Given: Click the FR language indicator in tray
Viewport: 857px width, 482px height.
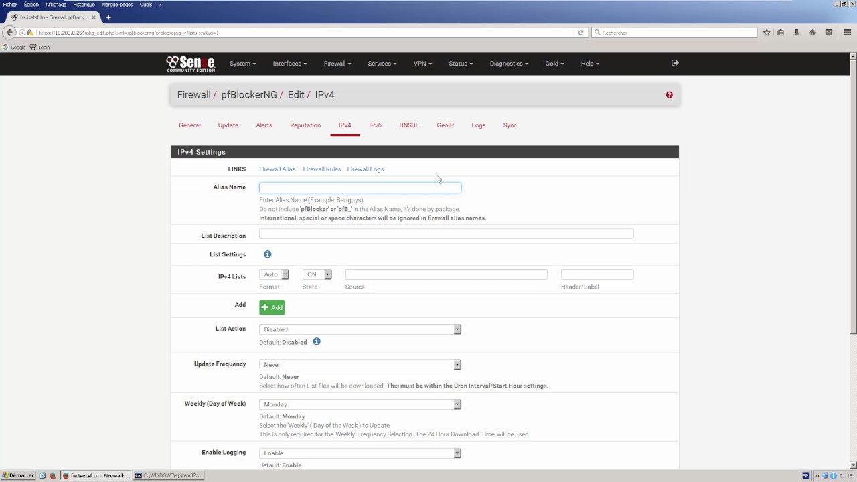Looking at the screenshot, I should pyautogui.click(x=805, y=476).
